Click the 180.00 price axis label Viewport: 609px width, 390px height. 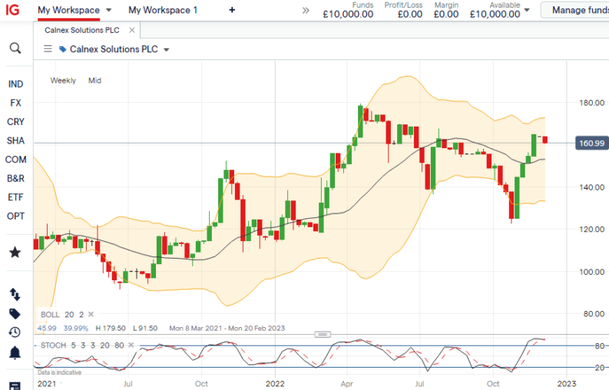coord(591,103)
